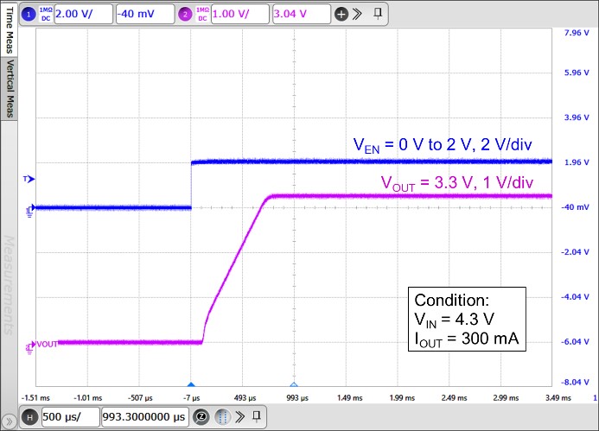Viewport: 599px width, 431px height.
Task: Expand more horizontal toolbar options
Action: 241,416
